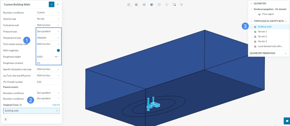Select Terrain 3 entity set
290x126 pixels.
coord(263,41)
